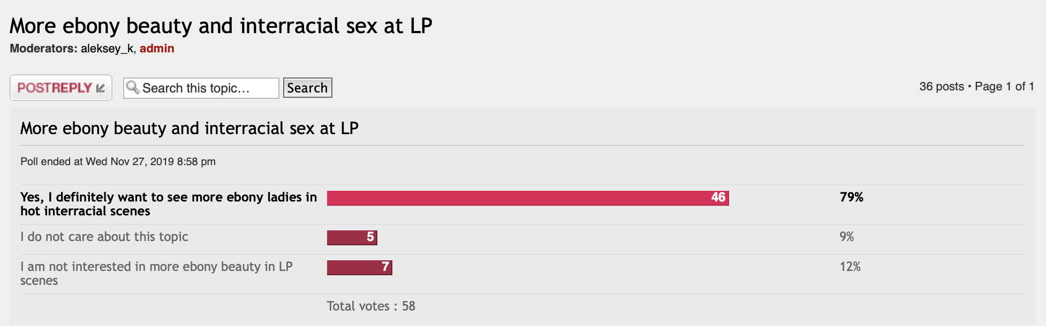Click the poll bar showing 7 votes

[359, 267]
